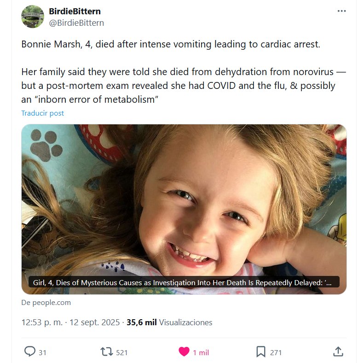Click the 31 replies count

pyautogui.click(x=42, y=352)
